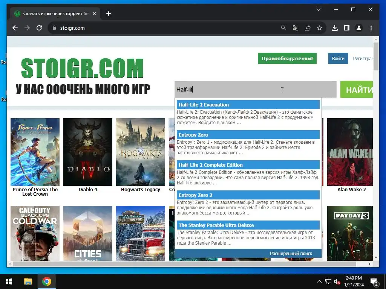Bookmark this tab with the star icon
386x289 pixels.
tap(320, 28)
